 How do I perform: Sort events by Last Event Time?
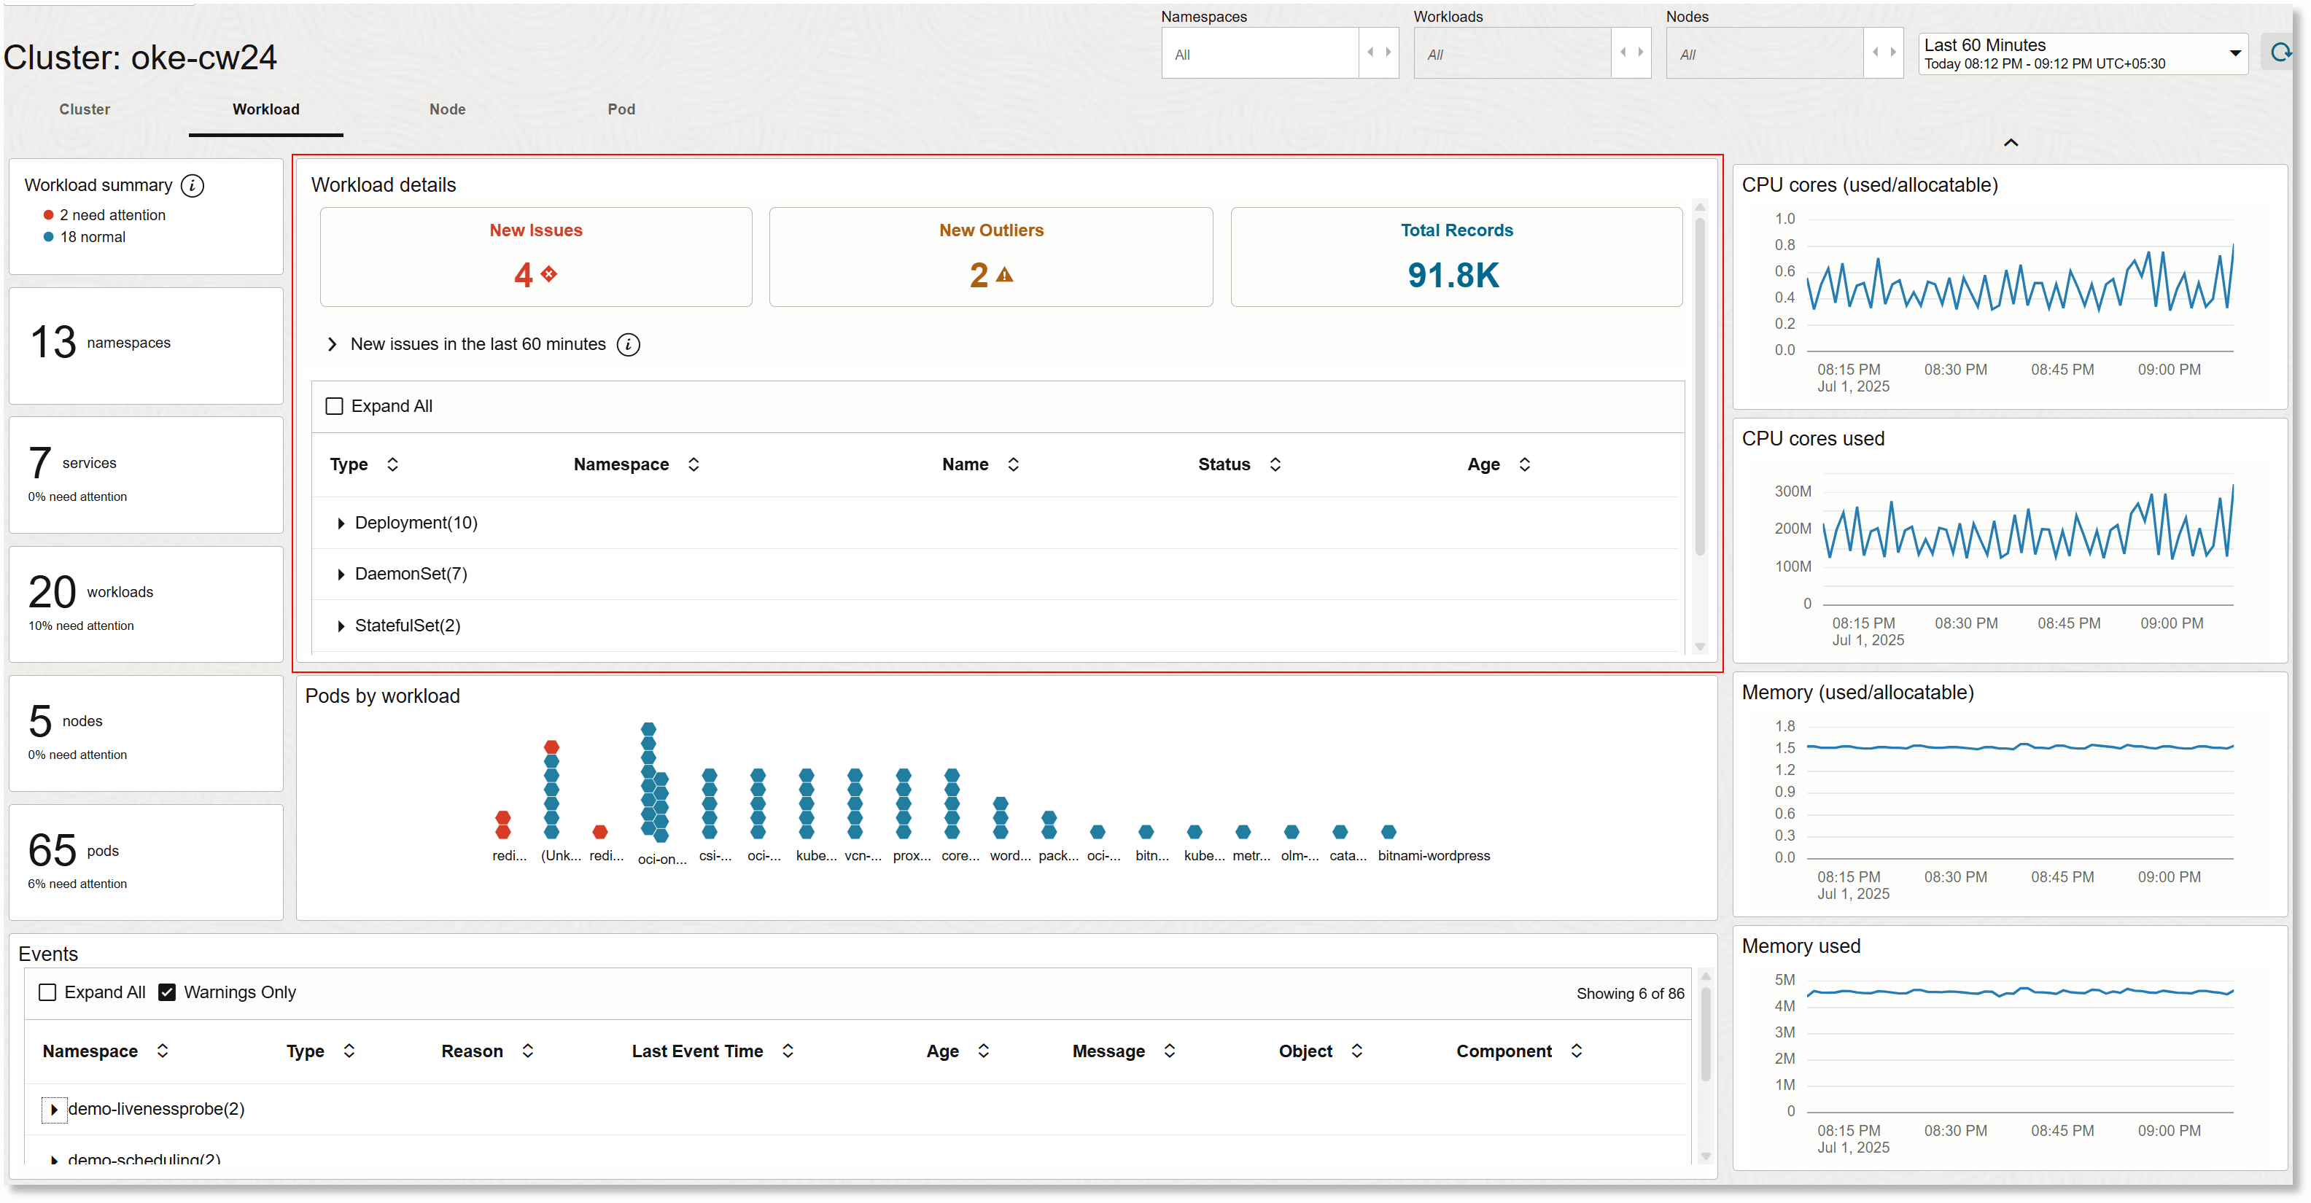788,1051
